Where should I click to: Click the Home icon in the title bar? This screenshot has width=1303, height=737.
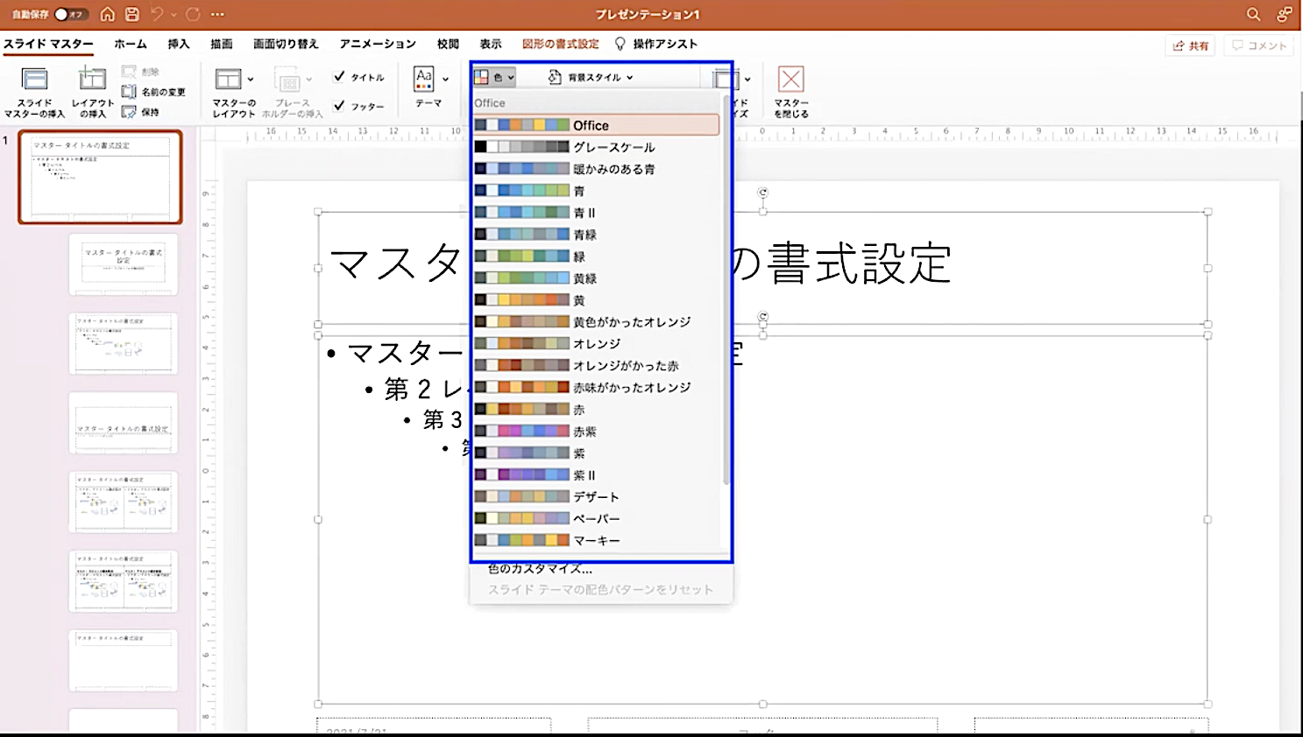(107, 14)
